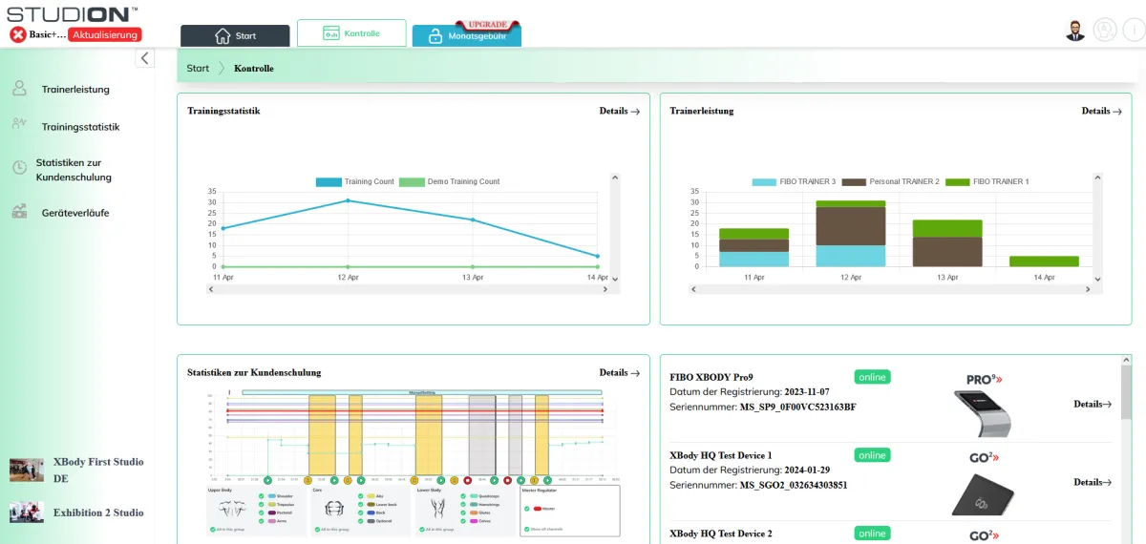Screen dimensions: 1146x544
Task: Click the greyed support headset circle icon
Action: [1105, 31]
